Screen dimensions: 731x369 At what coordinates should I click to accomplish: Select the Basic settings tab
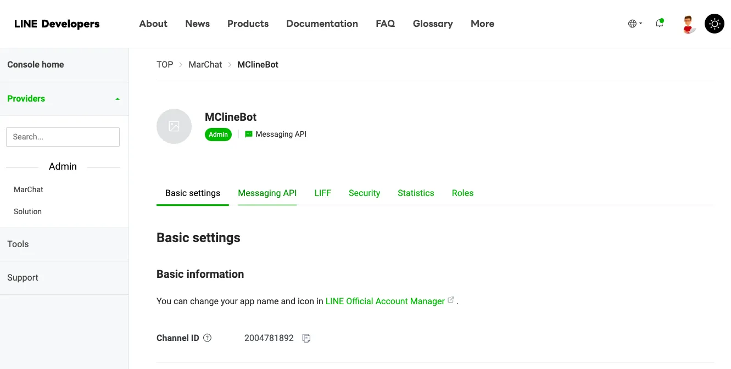[193, 193]
